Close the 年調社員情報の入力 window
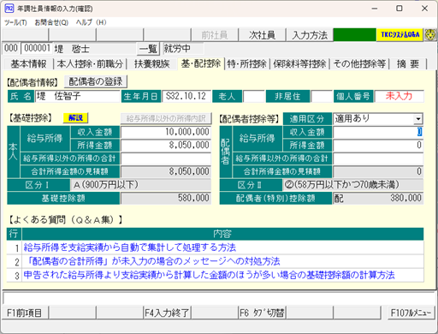 pos(424,9)
